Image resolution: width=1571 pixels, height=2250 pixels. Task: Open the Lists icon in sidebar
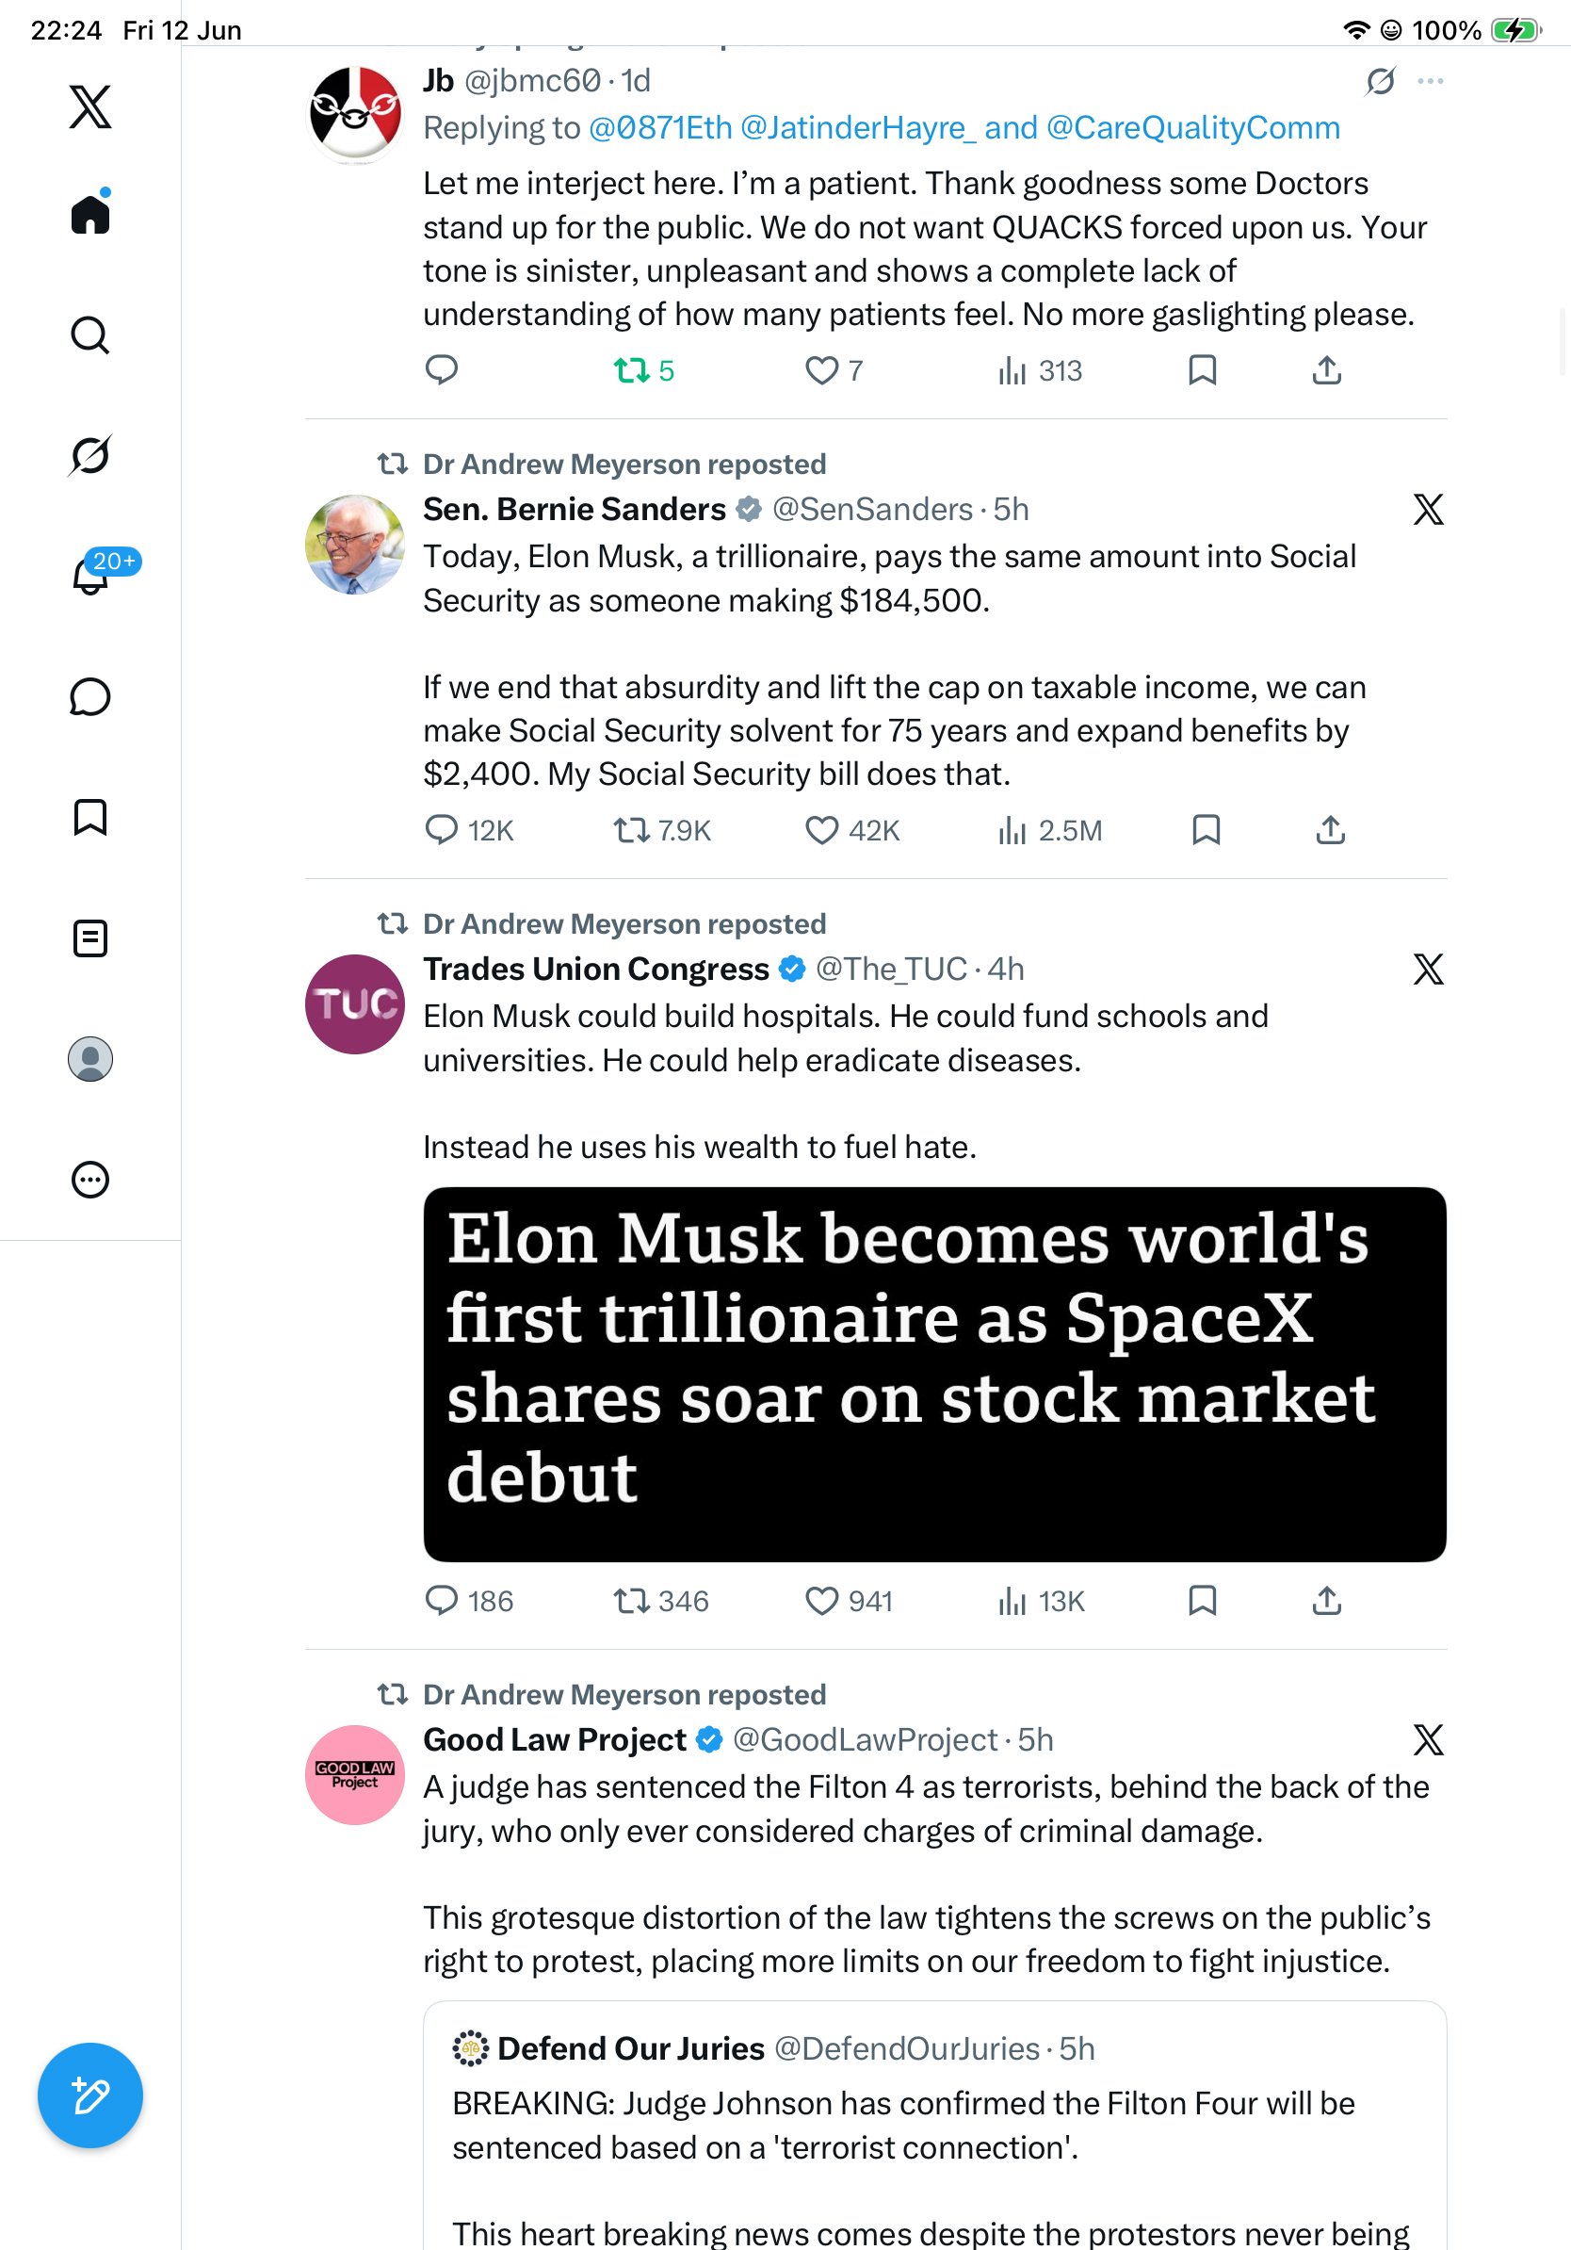click(x=90, y=937)
